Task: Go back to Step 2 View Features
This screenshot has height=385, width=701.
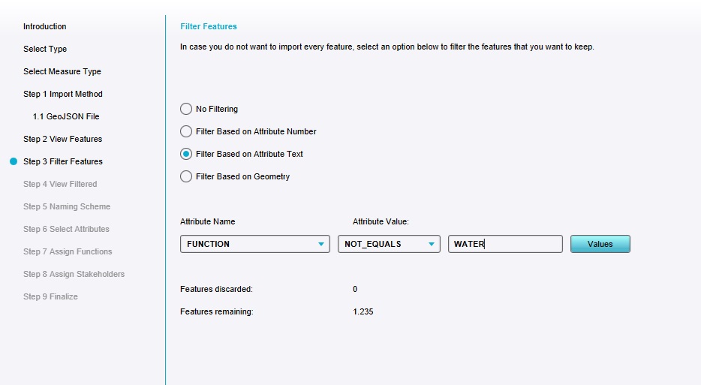Action: point(62,139)
